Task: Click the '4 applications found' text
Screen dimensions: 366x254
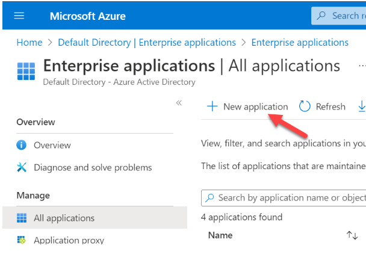Action: point(241,217)
